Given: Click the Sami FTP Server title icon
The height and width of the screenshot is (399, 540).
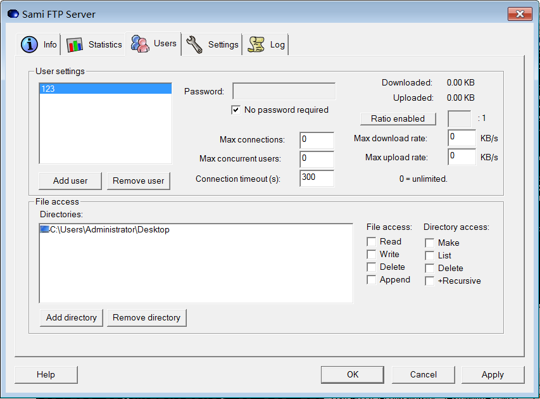Looking at the screenshot, I should click(x=13, y=14).
